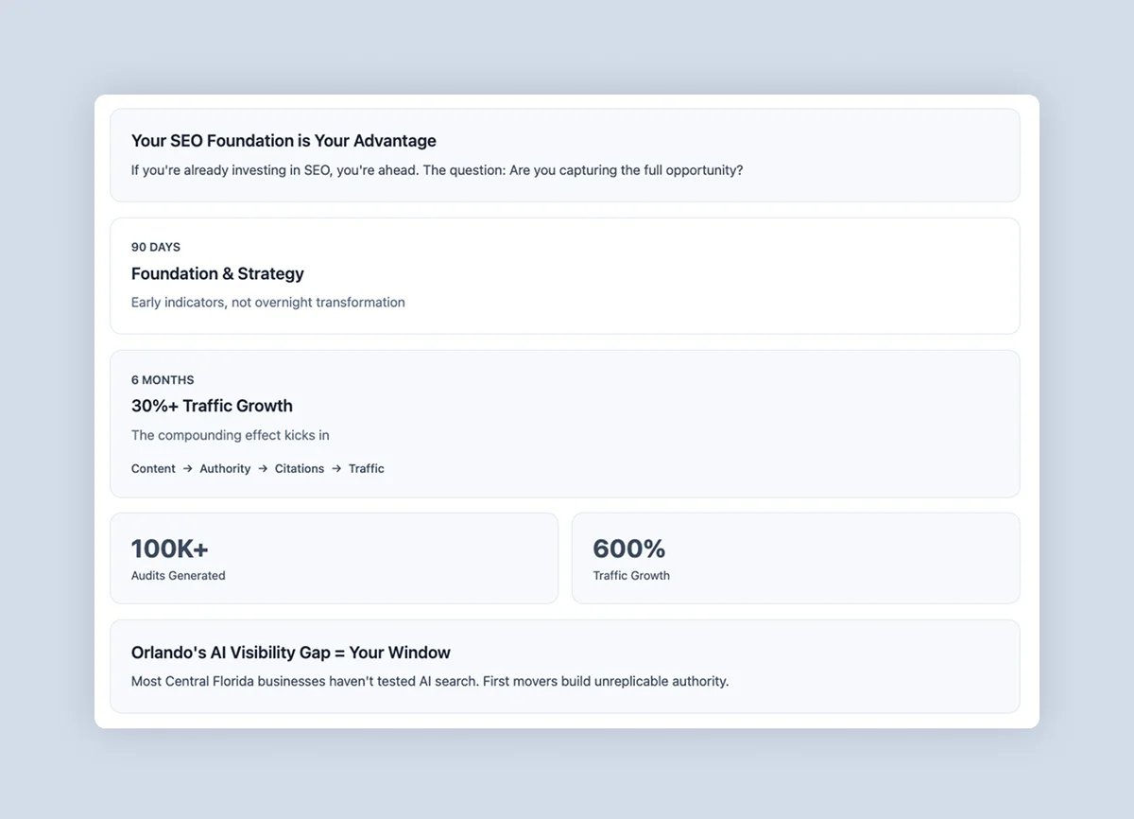Select the "600%" statistic number

pos(628,549)
